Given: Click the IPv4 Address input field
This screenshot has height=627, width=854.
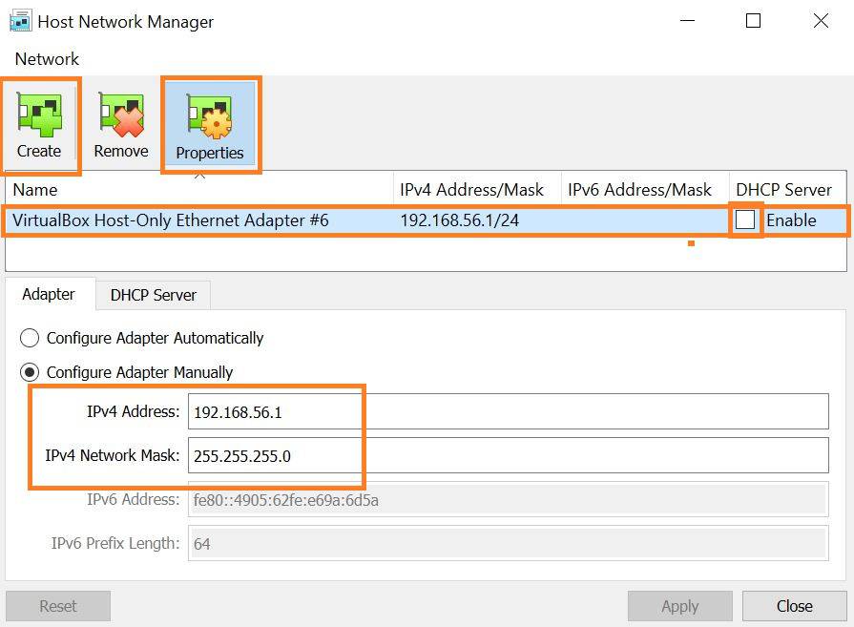Looking at the screenshot, I should 509,411.
